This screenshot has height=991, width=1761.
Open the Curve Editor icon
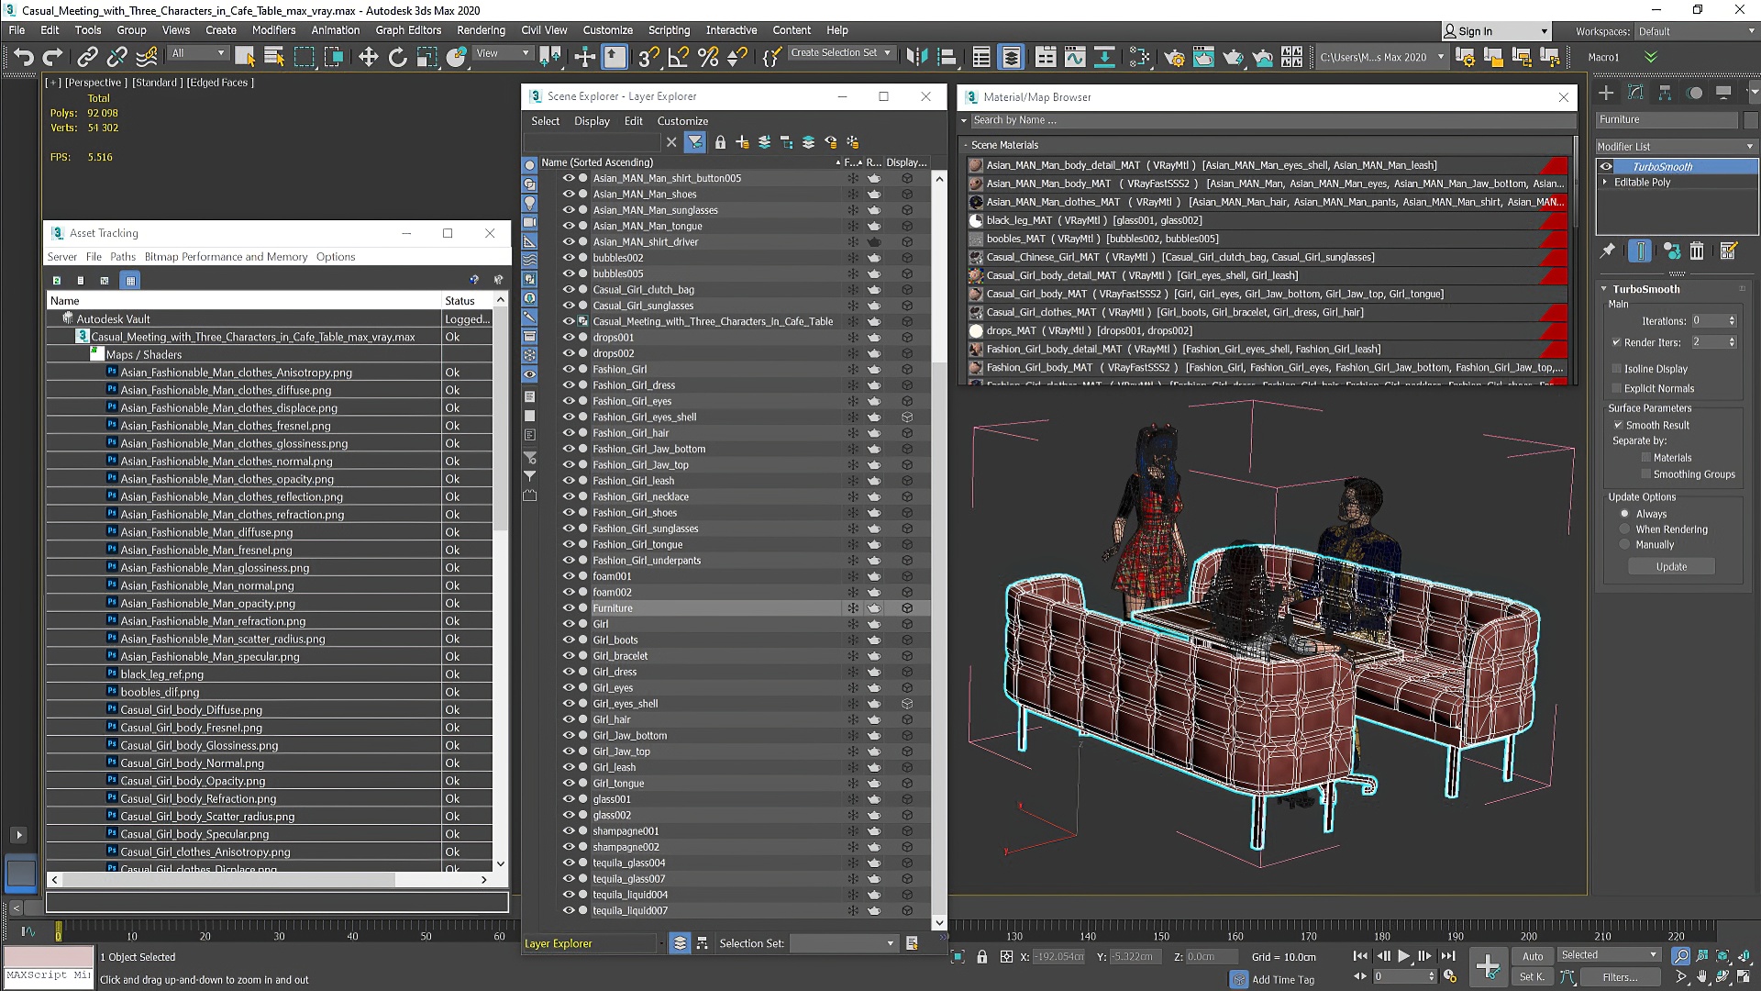click(x=1075, y=57)
